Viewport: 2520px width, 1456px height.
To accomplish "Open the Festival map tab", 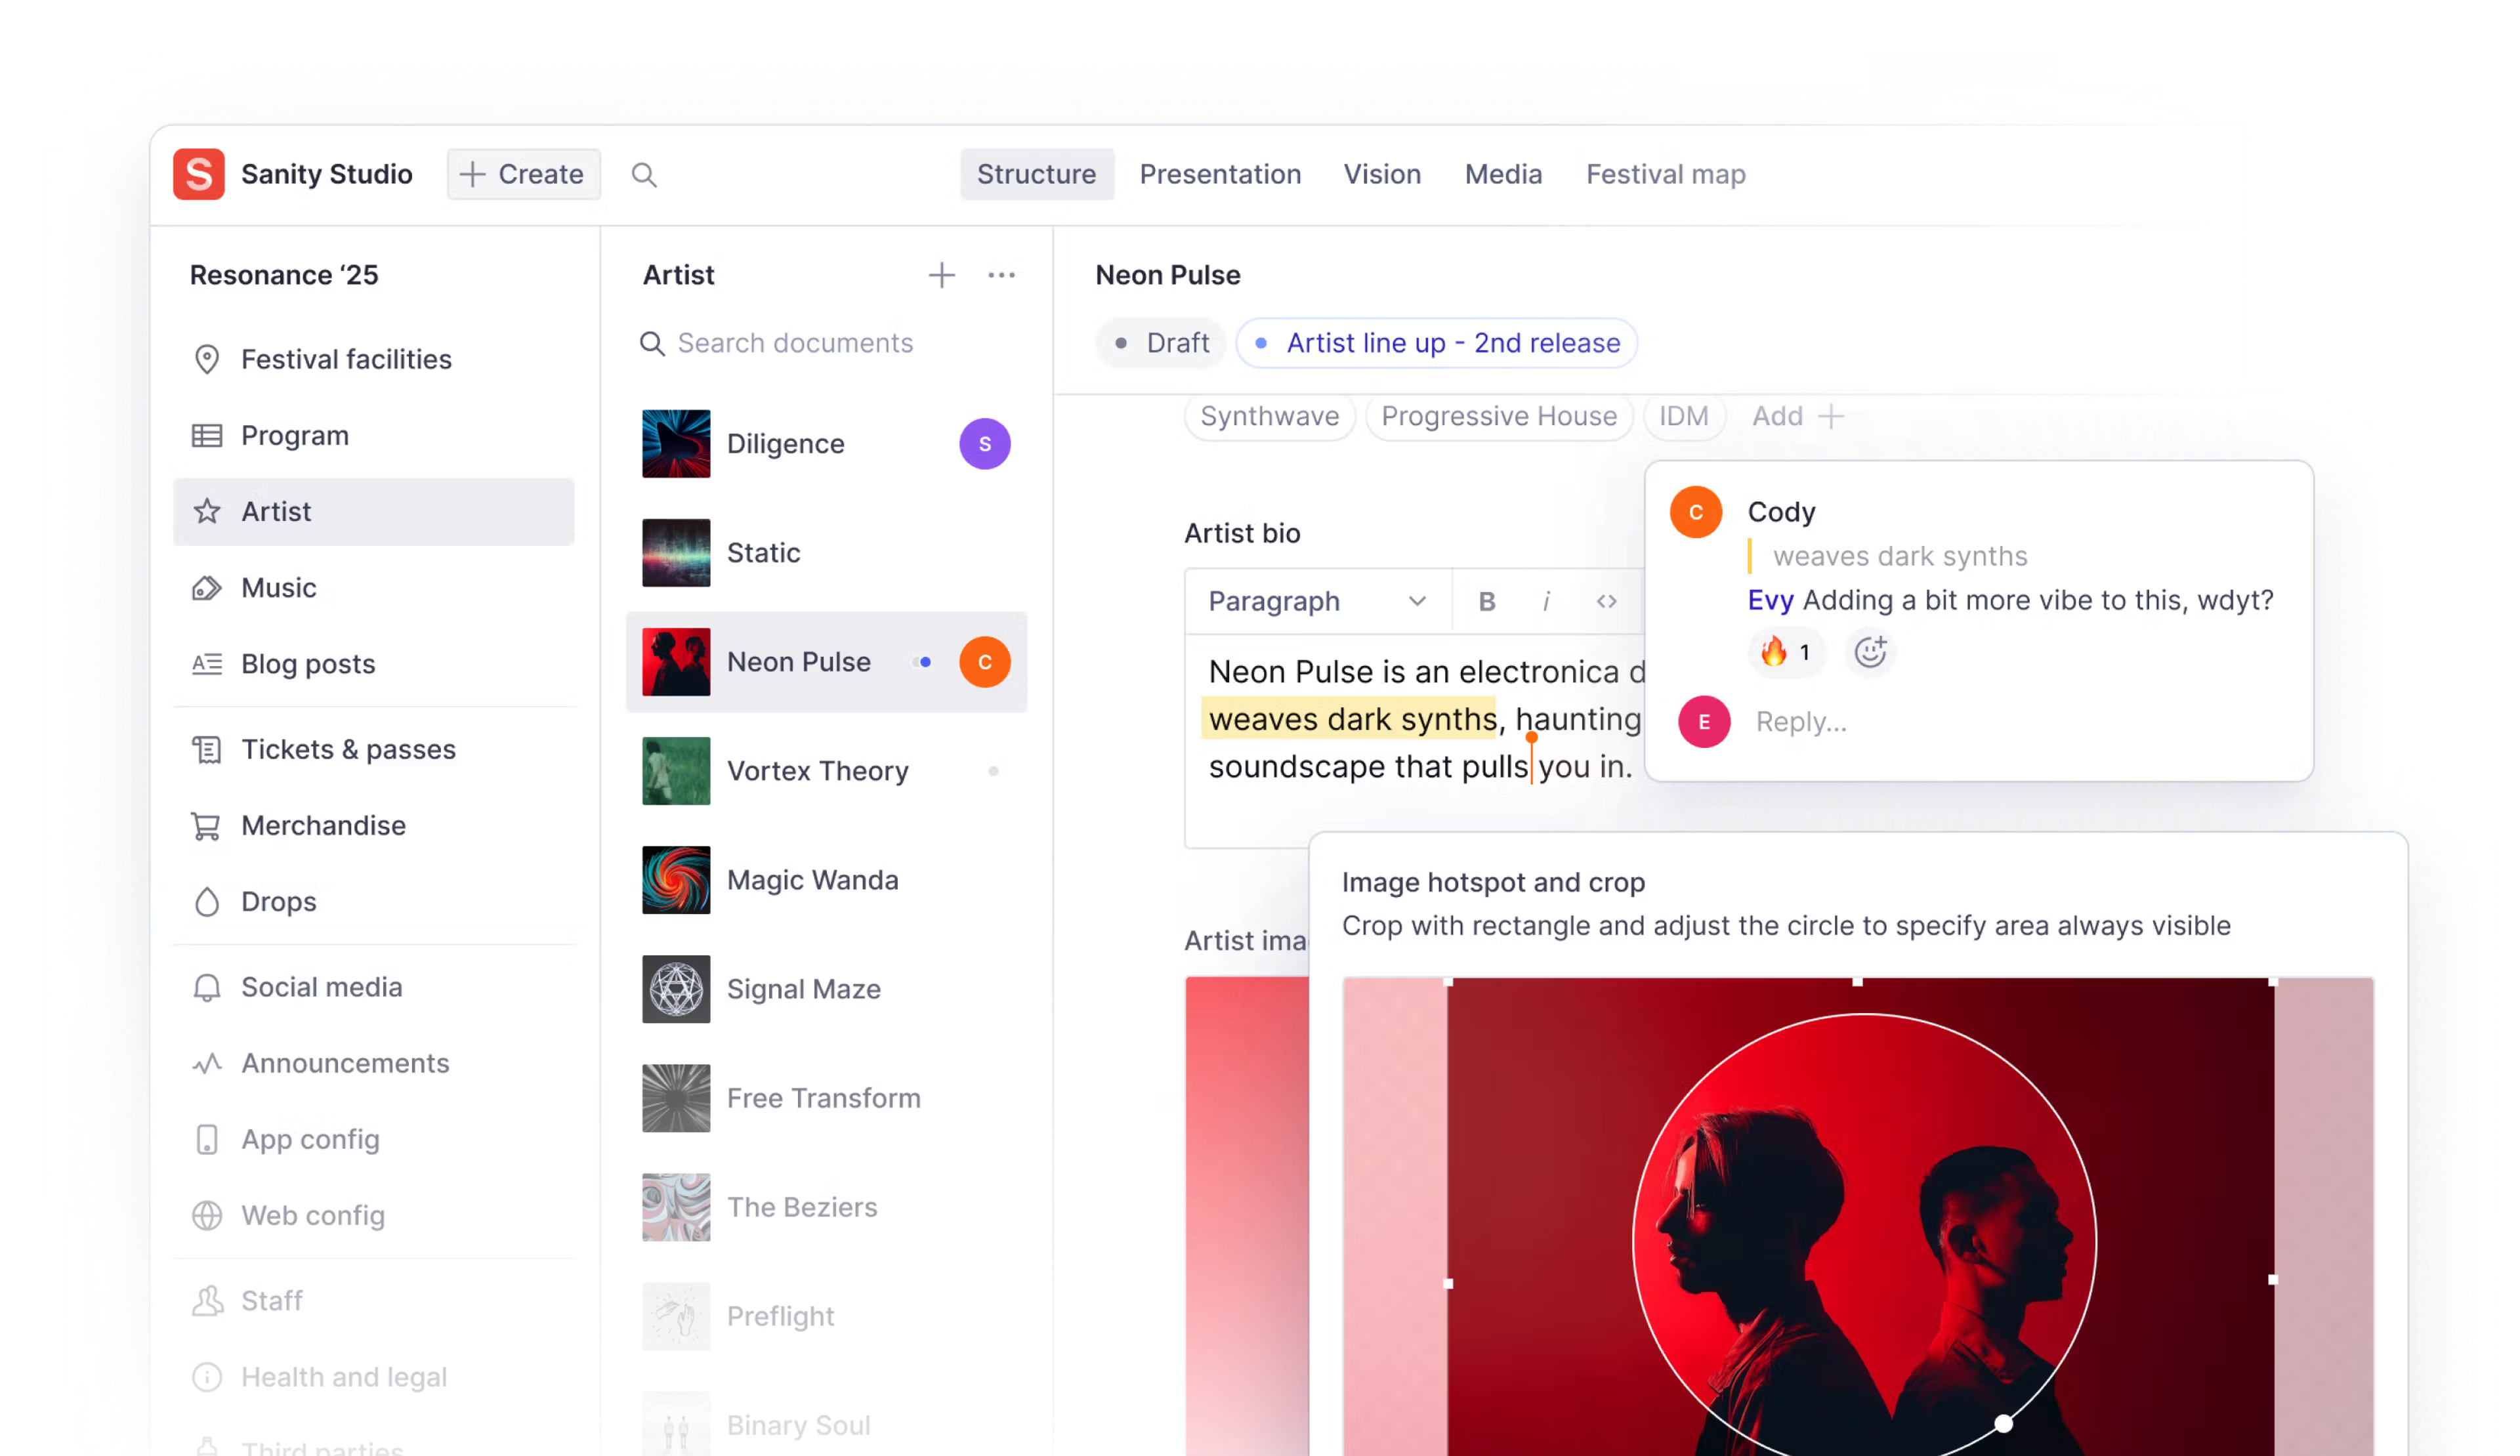I will (x=1665, y=175).
